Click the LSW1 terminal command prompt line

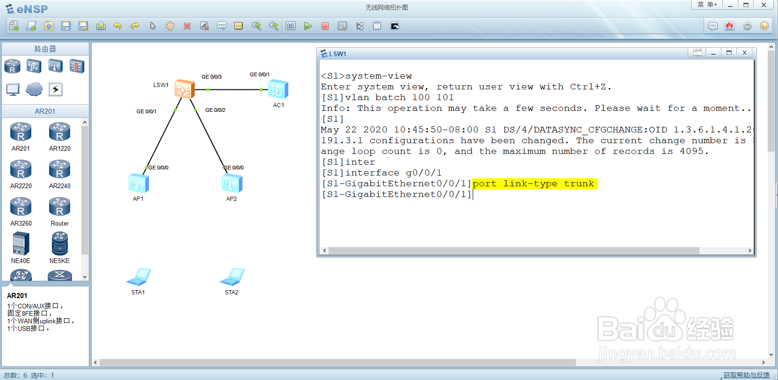[397, 194]
